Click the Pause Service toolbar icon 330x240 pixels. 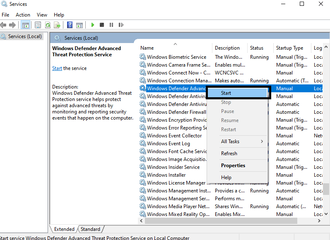tap(111, 25)
